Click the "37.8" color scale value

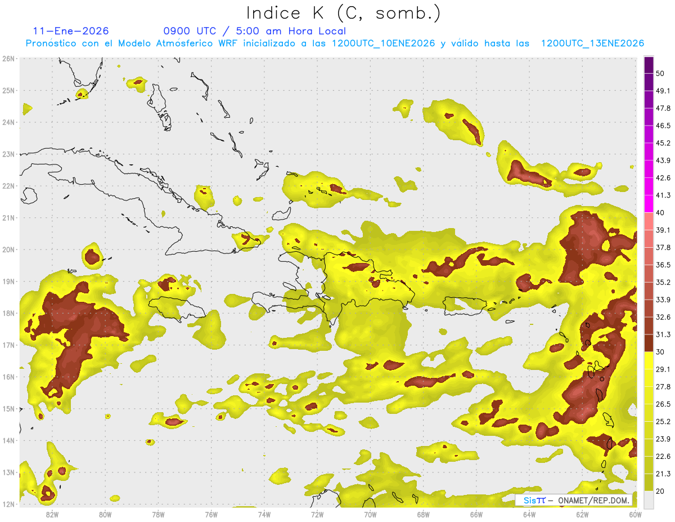(663, 247)
